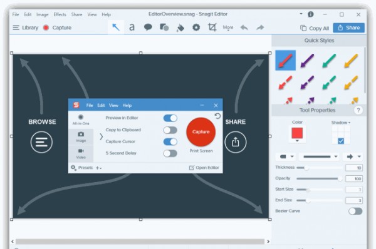Open the Image menu
Screen dimensions: 376x249
click(x=43, y=14)
